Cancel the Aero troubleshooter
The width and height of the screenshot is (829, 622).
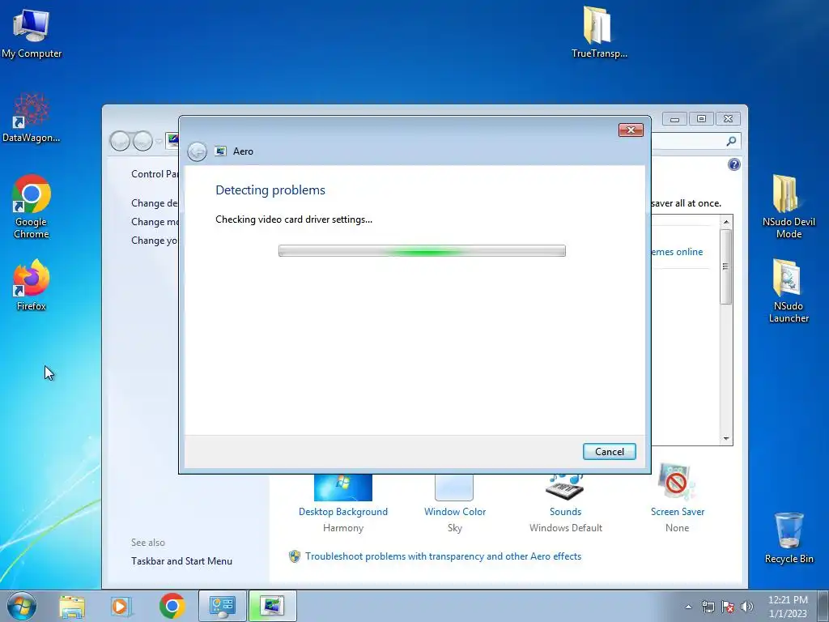coord(609,452)
